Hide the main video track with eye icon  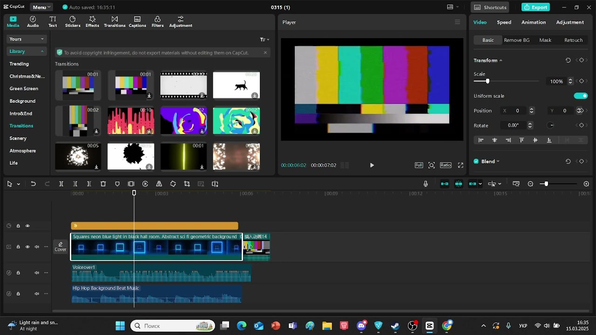[27, 247]
